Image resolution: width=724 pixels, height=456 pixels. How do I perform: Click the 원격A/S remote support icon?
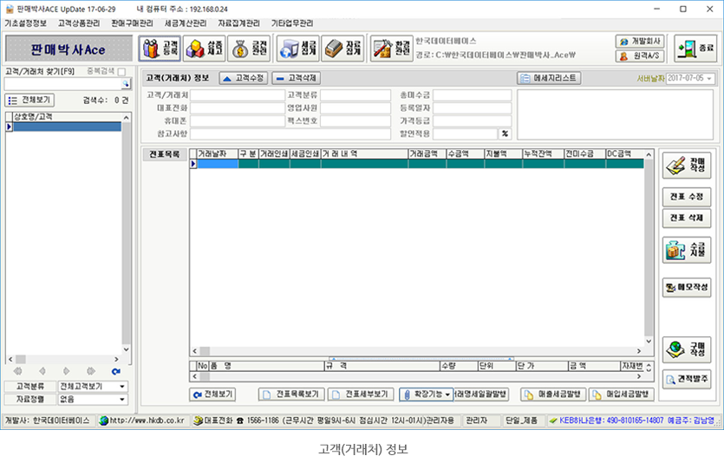[x=640, y=56]
